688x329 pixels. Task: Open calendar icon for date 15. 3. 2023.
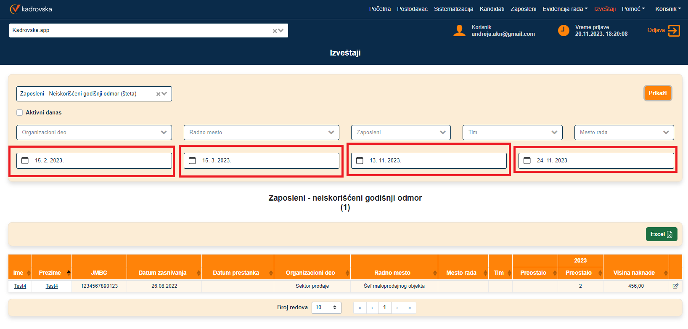(x=193, y=161)
